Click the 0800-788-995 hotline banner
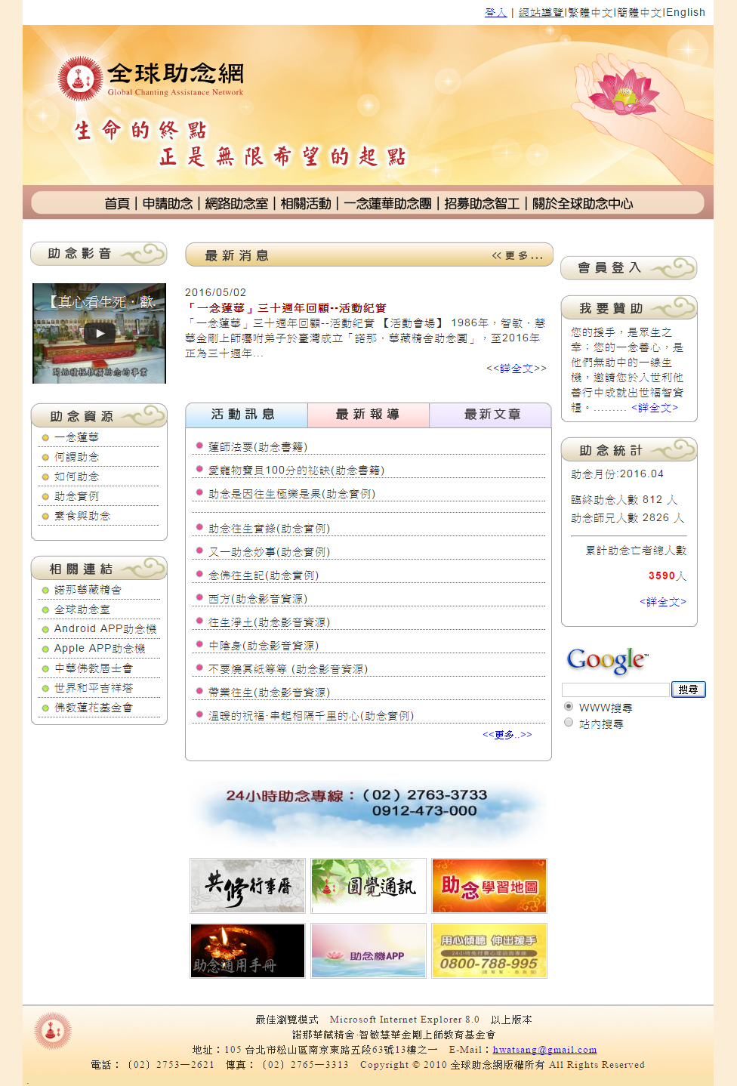Image resolution: width=737 pixels, height=1086 pixels. coord(489,951)
